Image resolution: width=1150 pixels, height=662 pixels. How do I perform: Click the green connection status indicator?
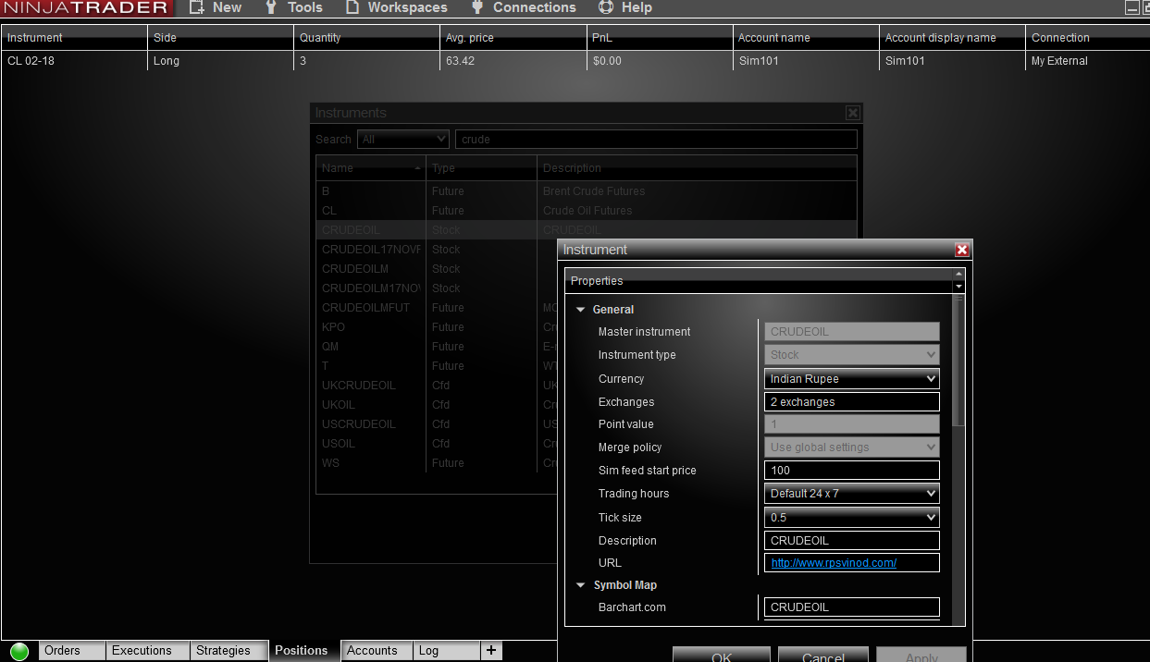(19, 651)
